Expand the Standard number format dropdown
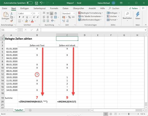148x116 pixels. tap(68, 13)
